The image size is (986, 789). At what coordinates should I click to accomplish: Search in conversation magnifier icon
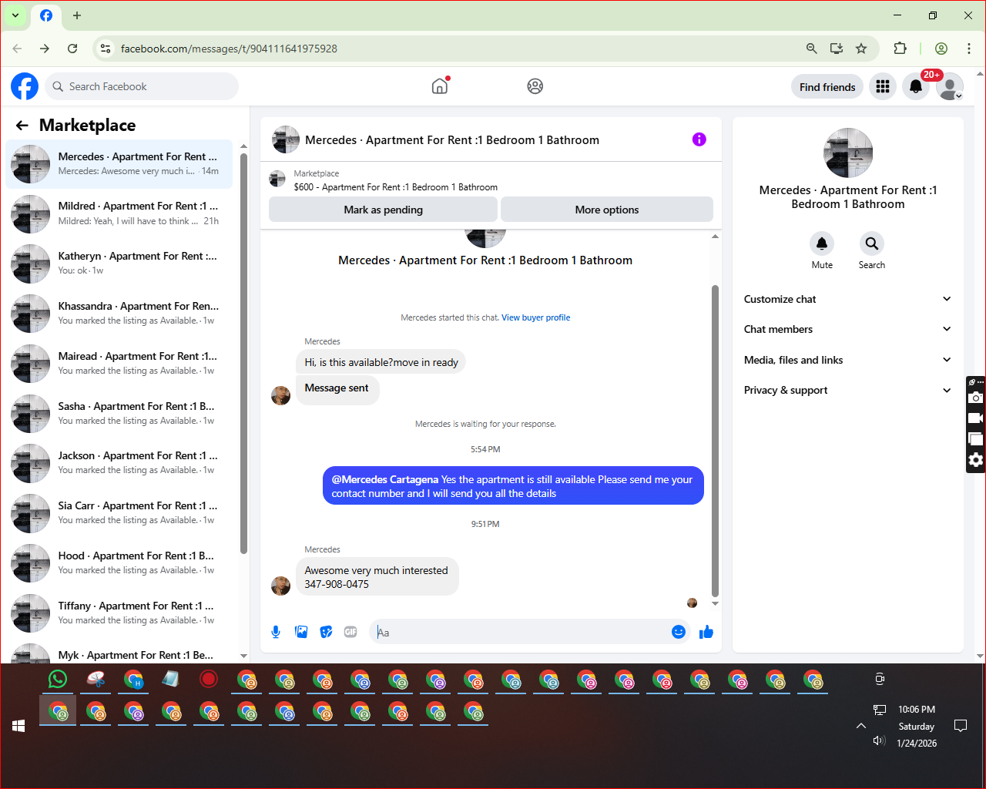pyautogui.click(x=872, y=243)
